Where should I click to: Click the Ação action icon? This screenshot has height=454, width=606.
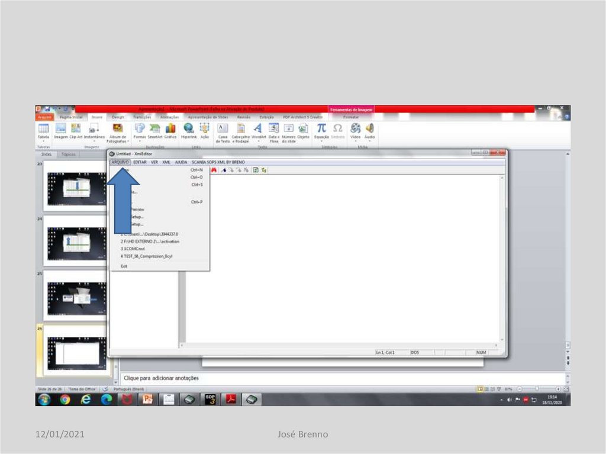(x=204, y=131)
